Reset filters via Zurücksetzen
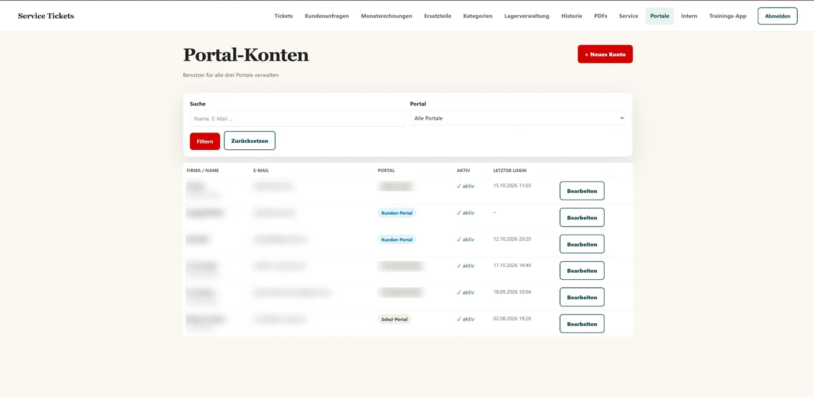Screen dimensions: 814x397 (x=249, y=140)
